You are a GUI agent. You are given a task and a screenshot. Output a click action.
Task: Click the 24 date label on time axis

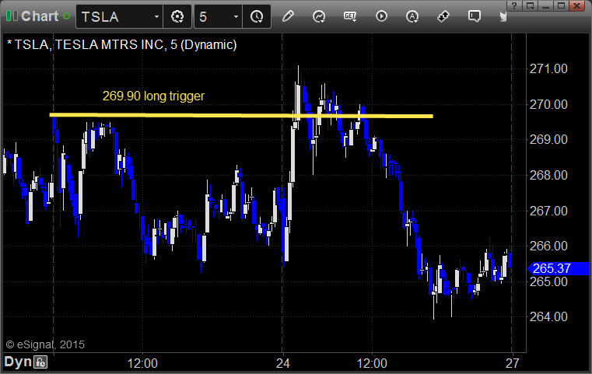point(283,363)
